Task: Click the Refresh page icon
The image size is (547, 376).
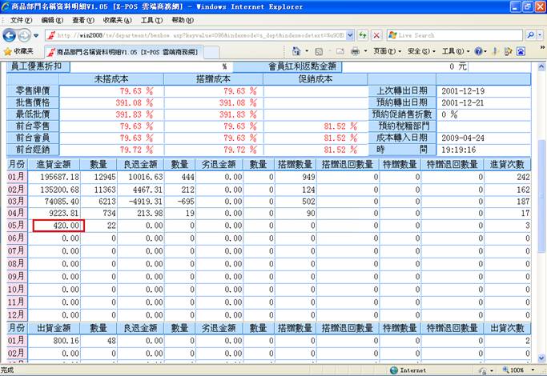Action: (x=363, y=36)
